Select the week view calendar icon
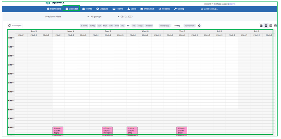This screenshot has width=281, height=139. 266,26
